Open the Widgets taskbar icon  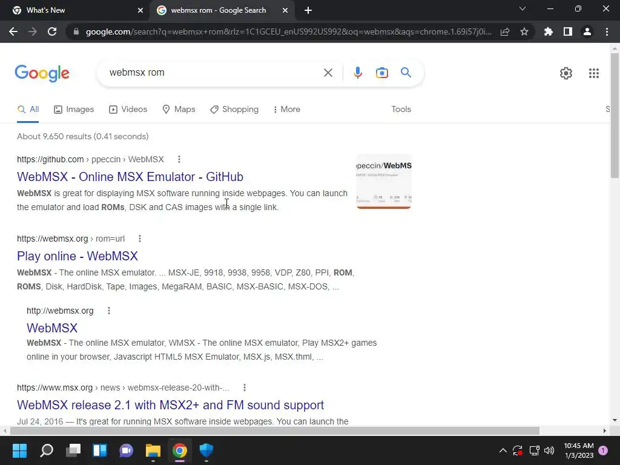point(100,450)
